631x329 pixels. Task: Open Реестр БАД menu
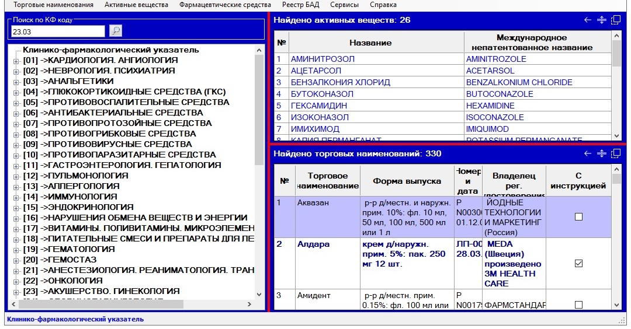[x=301, y=5]
